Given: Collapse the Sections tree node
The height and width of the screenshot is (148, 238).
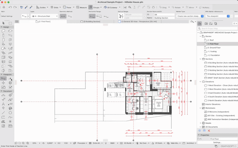Looking at the screenshot, I should click(x=200, y=59).
